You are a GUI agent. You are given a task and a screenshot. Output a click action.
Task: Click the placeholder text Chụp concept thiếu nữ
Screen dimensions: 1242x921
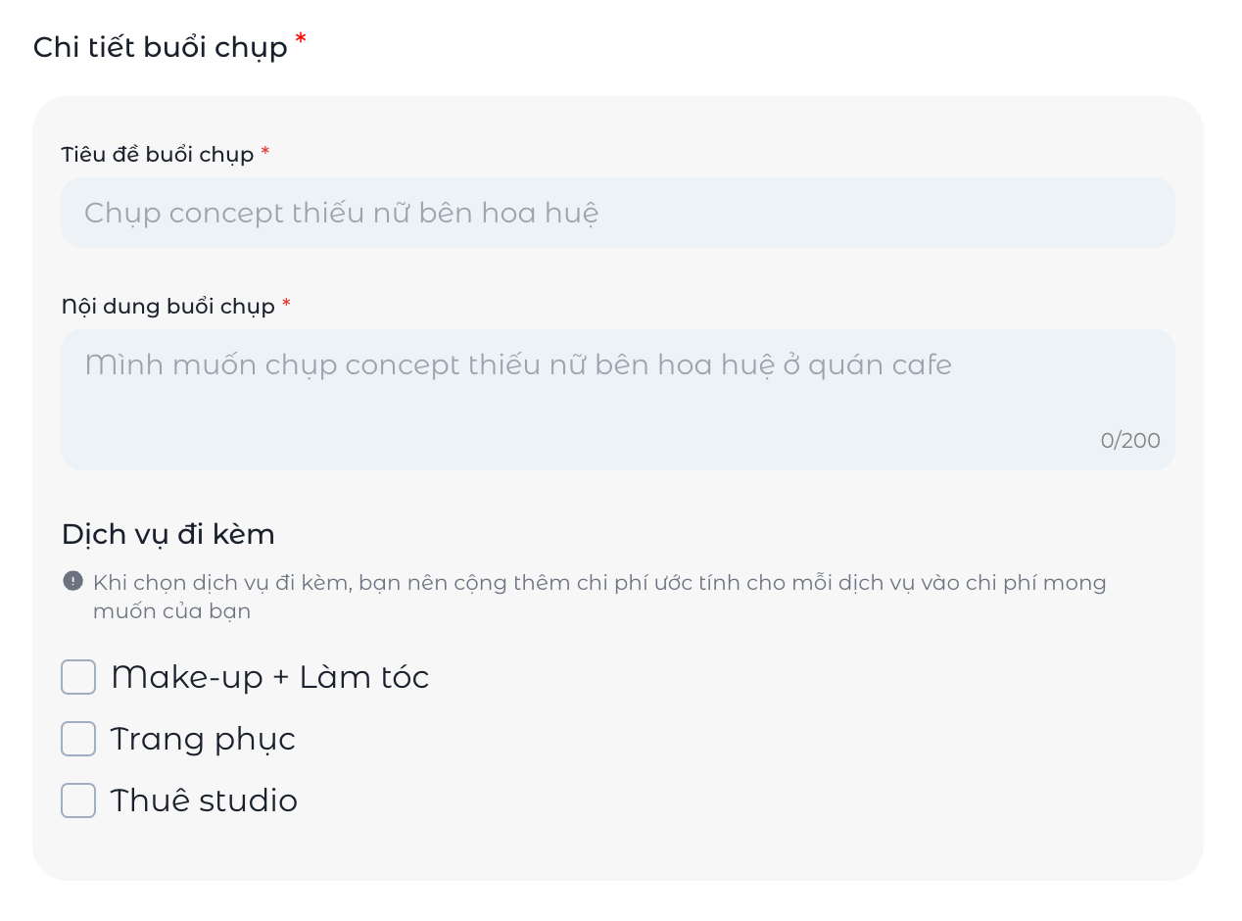point(340,213)
